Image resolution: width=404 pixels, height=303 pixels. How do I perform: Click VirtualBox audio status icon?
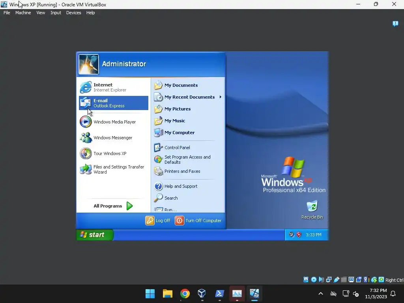[x=321, y=280]
